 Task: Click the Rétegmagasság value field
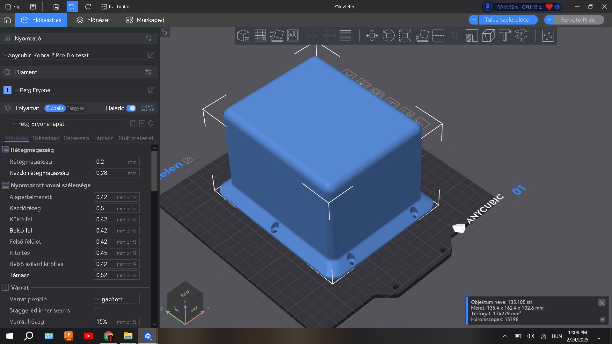(117, 162)
